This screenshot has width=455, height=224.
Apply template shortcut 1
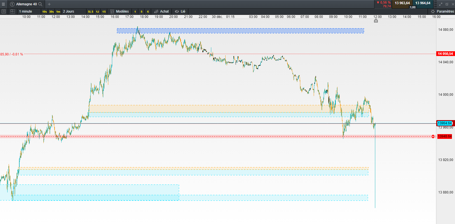[135, 11]
